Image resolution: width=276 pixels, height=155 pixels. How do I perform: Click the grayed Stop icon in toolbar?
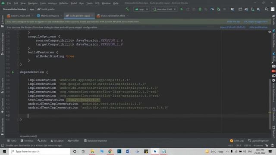coord(224,9)
